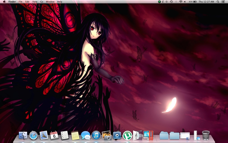The width and height of the screenshot is (228, 143).
Task: Open Mail stamp icon in Dock
Action: [44, 135]
